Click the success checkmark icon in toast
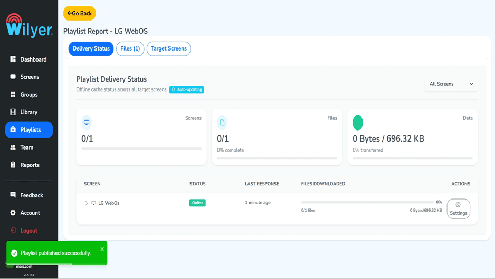 (x=14, y=253)
